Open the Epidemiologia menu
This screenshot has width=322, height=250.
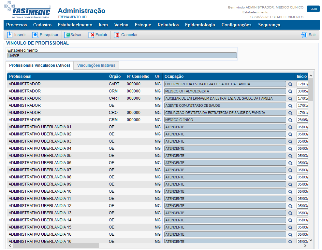200,25
